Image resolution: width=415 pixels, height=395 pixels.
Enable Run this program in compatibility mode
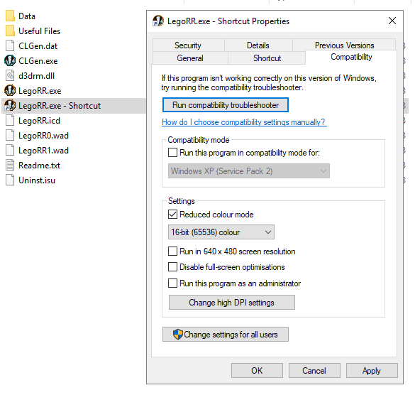(x=172, y=153)
